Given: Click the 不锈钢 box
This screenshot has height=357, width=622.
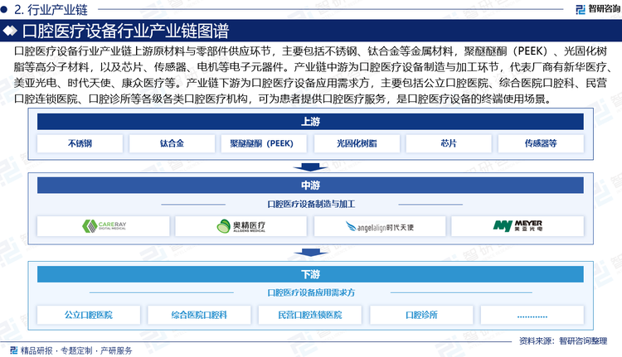Looking at the screenshot, I should tap(80, 143).
